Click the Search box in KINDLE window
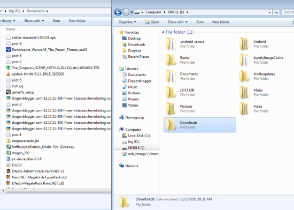This screenshot has height=210, width=294. (288, 12)
